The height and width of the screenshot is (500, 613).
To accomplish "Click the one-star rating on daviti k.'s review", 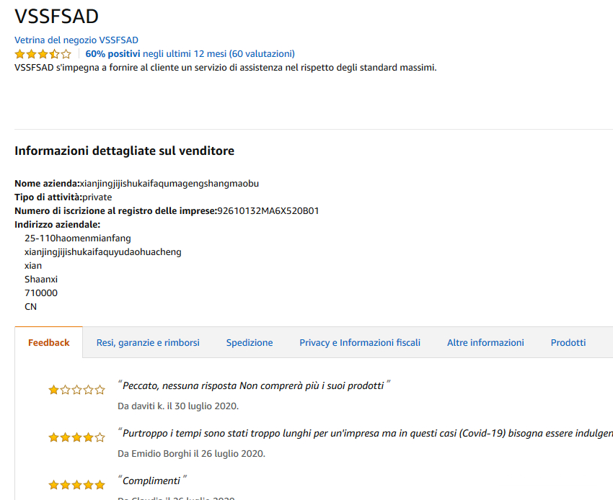I will (76, 390).
